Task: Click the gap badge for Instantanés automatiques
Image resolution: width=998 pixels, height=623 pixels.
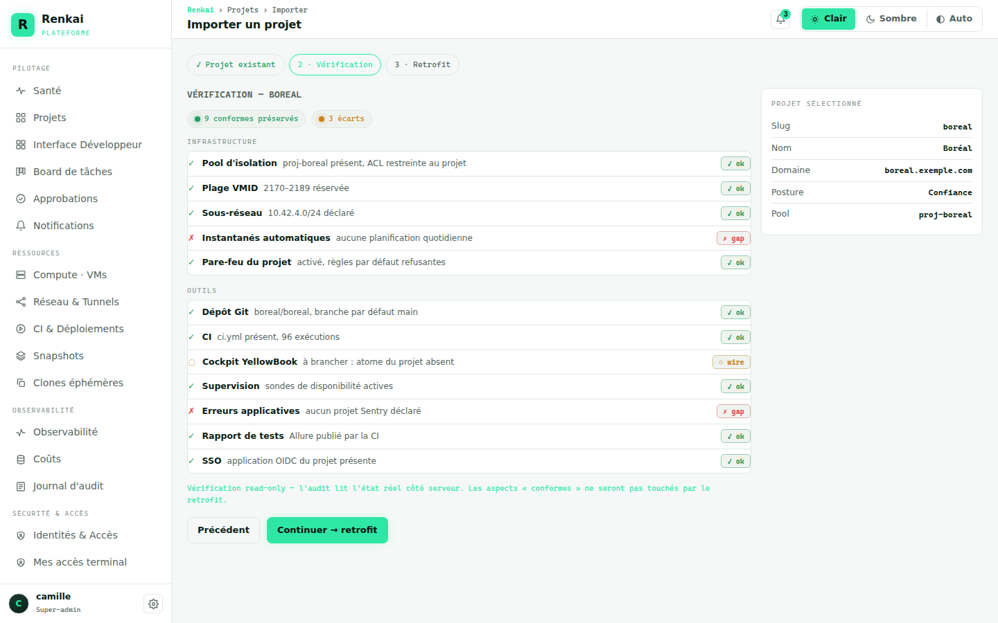Action: [733, 238]
